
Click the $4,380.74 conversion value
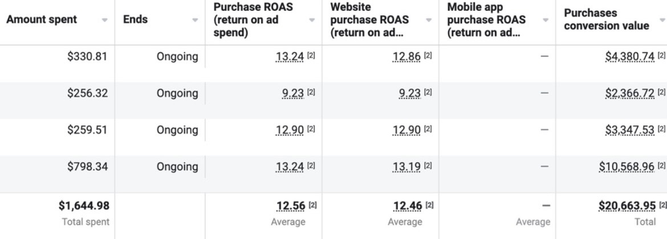coord(630,56)
